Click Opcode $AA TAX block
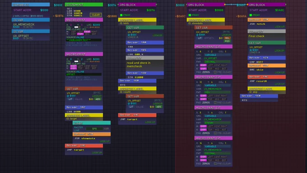Viewport: 307px width, 173px height. pos(144,44)
